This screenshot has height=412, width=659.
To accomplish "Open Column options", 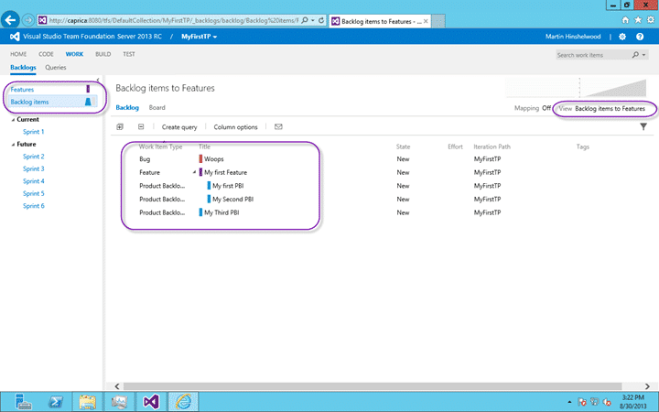I will tap(235, 127).
